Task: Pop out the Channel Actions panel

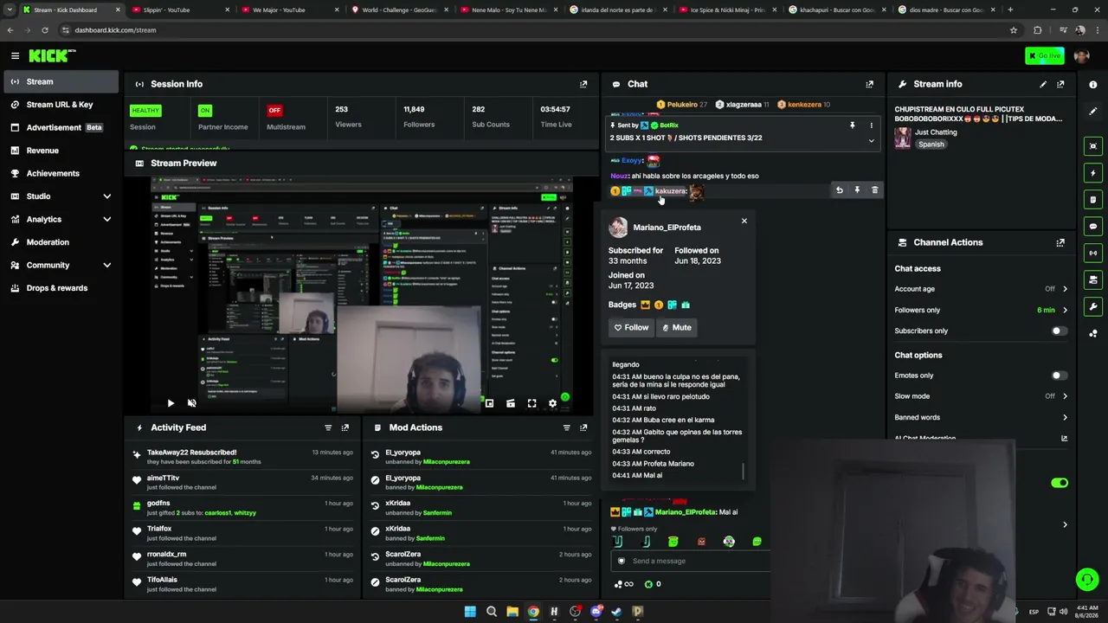Action: pos(1060,242)
